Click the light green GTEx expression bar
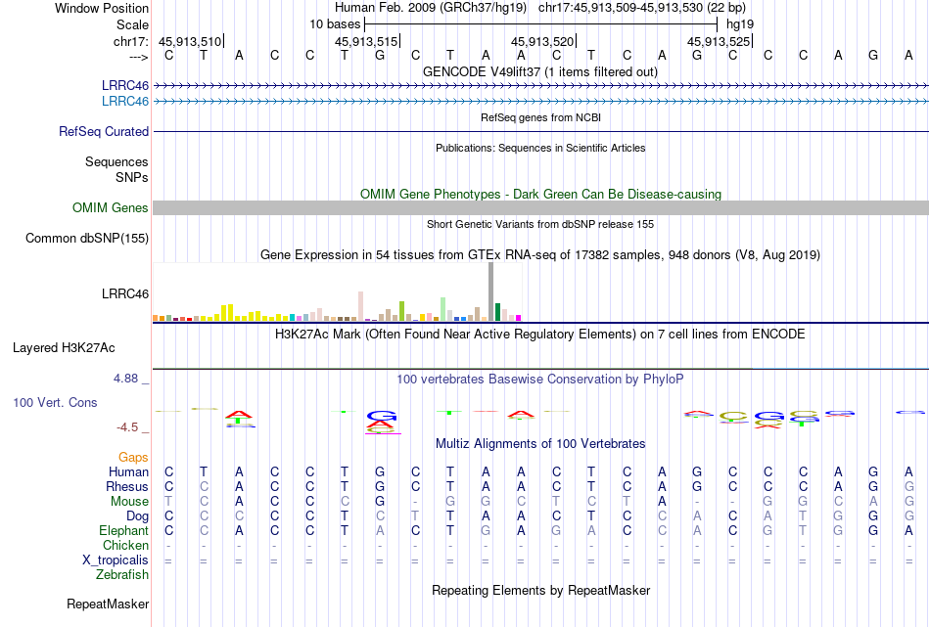Viewport: 930px width, 627px height. (443, 309)
